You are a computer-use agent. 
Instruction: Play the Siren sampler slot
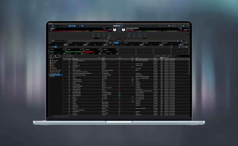click(x=67, y=49)
